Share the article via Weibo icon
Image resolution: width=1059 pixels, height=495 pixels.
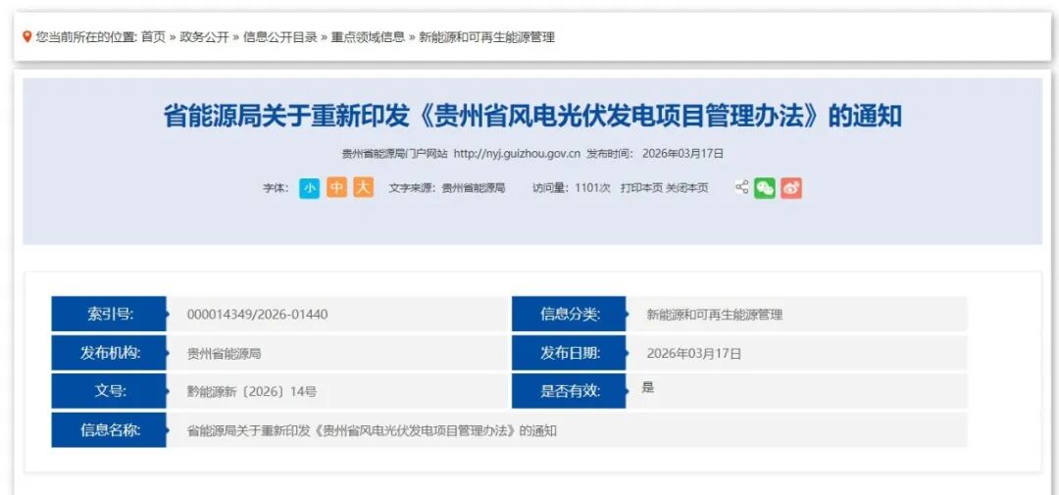791,187
